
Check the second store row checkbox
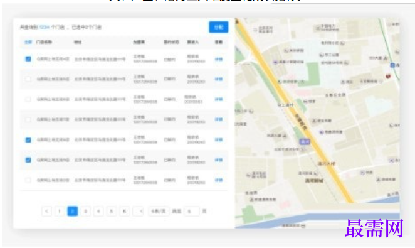pyautogui.click(x=28, y=79)
